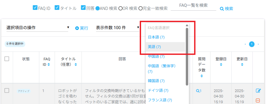The image size is (267, 104).
Task: Click the search magnifier icon beside 検索
Action: (x=222, y=9)
